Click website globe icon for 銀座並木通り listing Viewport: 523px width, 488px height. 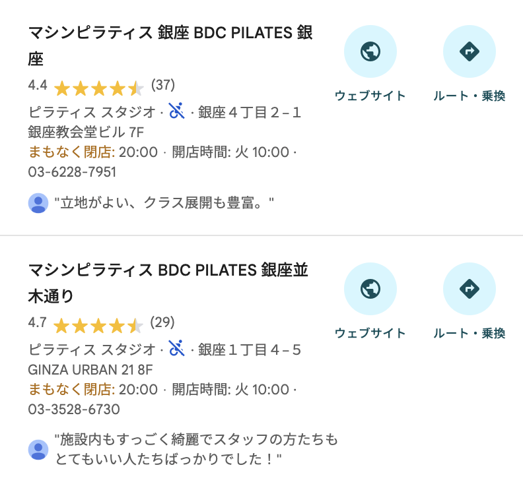point(370,289)
